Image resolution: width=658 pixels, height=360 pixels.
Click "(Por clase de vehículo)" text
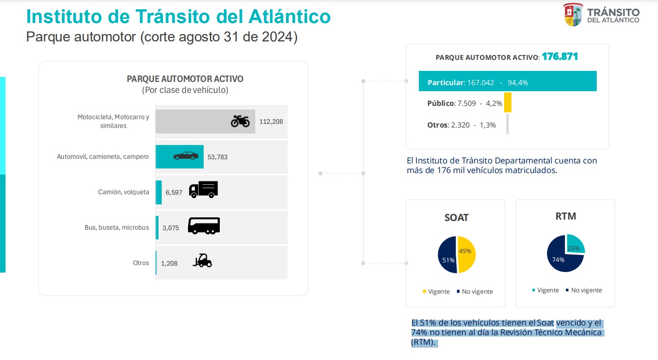click(185, 90)
